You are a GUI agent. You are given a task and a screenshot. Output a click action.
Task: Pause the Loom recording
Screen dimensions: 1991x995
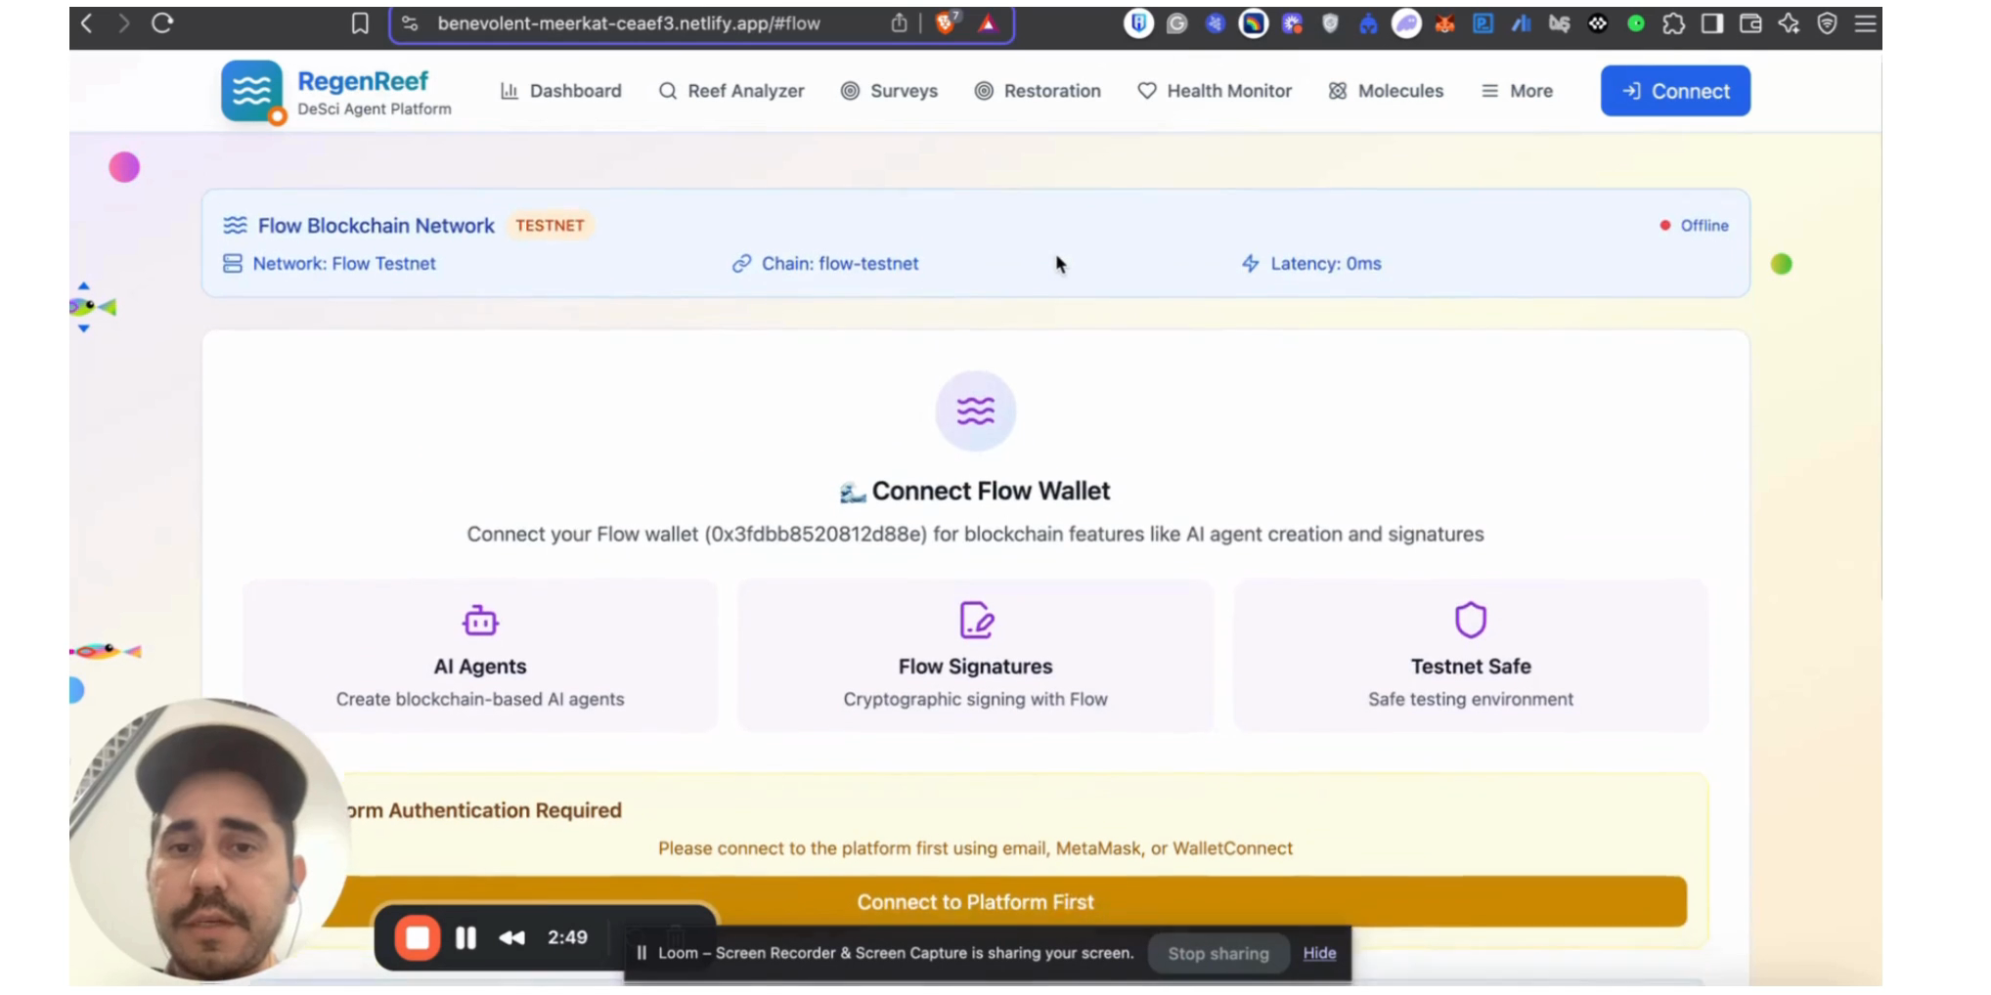(465, 938)
